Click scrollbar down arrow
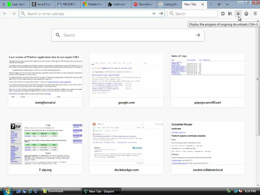This screenshot has width=260, height=195. [x=258, y=185]
